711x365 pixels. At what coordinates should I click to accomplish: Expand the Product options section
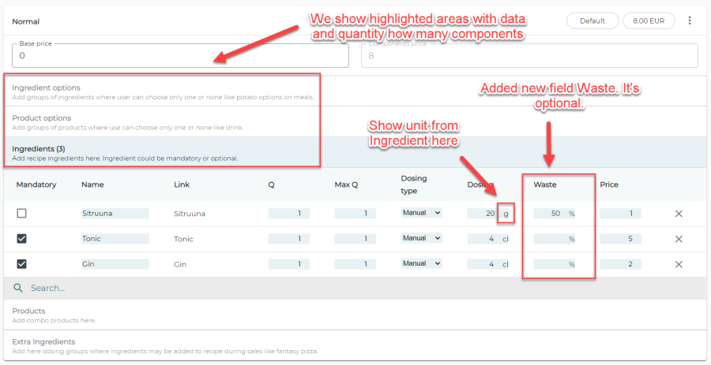tap(41, 117)
